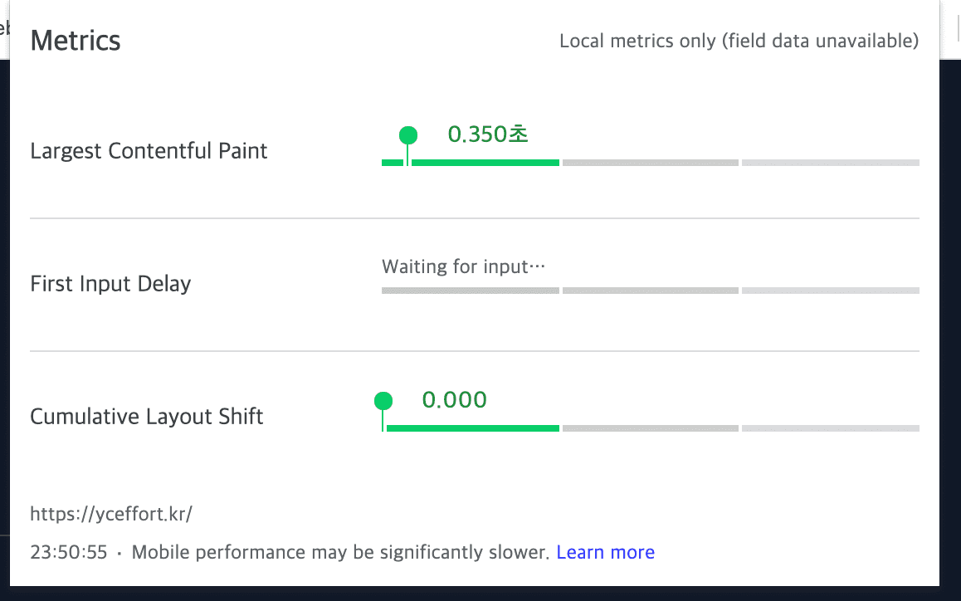The width and height of the screenshot is (961, 601).
Task: Select the Cumulative Layout Shift label
Action: 147,417
